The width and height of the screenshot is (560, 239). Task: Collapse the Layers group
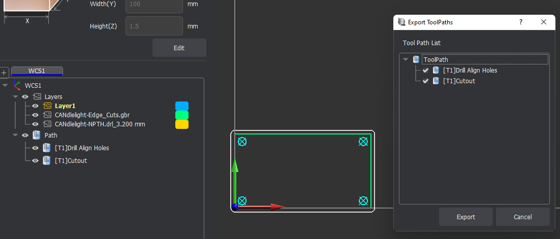click(15, 96)
